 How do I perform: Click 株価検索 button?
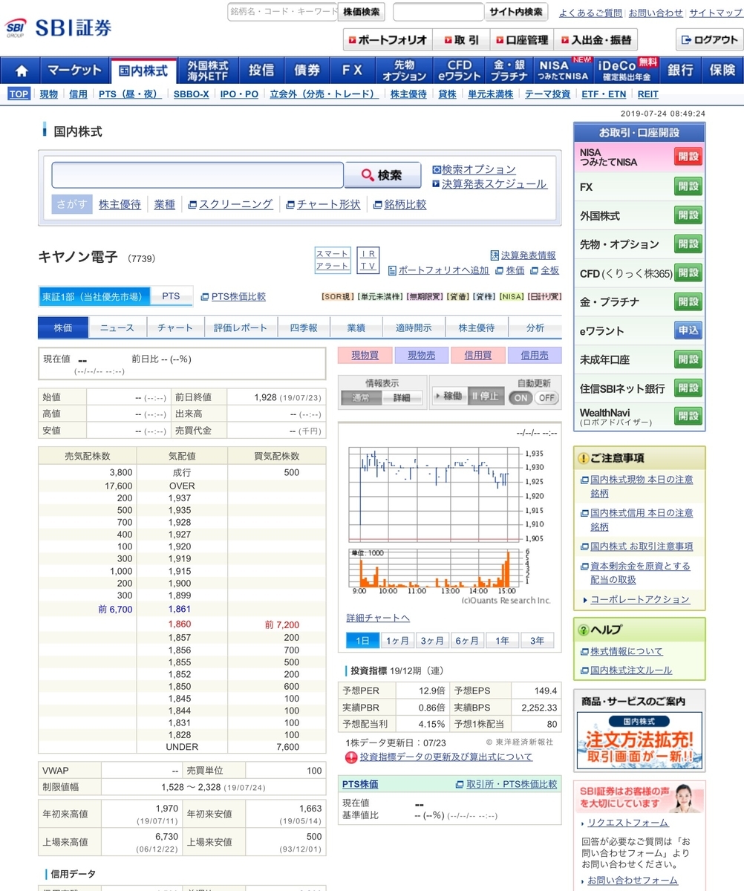click(361, 12)
